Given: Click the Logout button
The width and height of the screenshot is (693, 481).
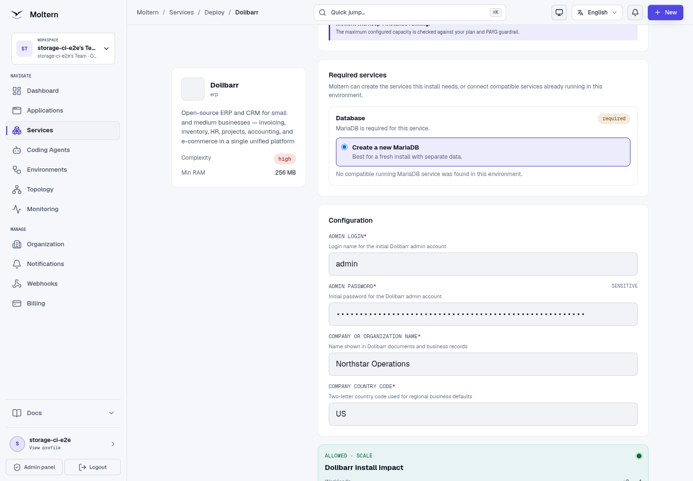Looking at the screenshot, I should click(92, 467).
